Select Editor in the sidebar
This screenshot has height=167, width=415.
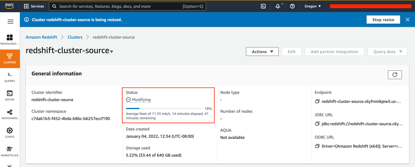[x=10, y=96]
